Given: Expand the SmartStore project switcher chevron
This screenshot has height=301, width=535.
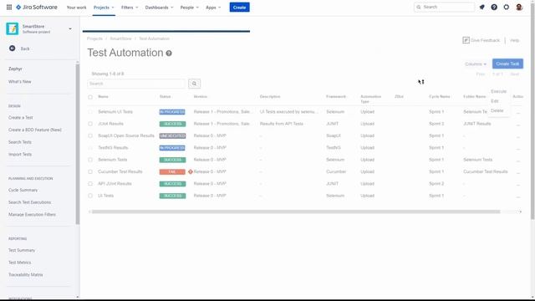Looking at the screenshot, I should coord(70,29).
